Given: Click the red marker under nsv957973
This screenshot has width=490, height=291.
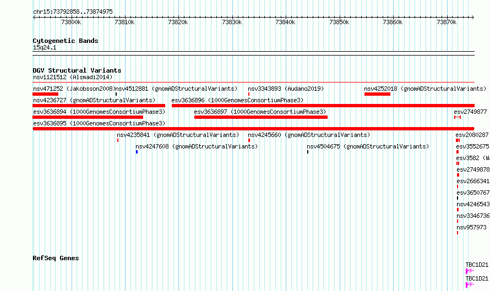Looking at the screenshot, I should coord(458,233).
